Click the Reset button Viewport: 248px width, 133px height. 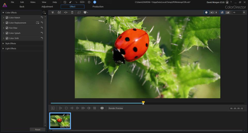pos(38,129)
